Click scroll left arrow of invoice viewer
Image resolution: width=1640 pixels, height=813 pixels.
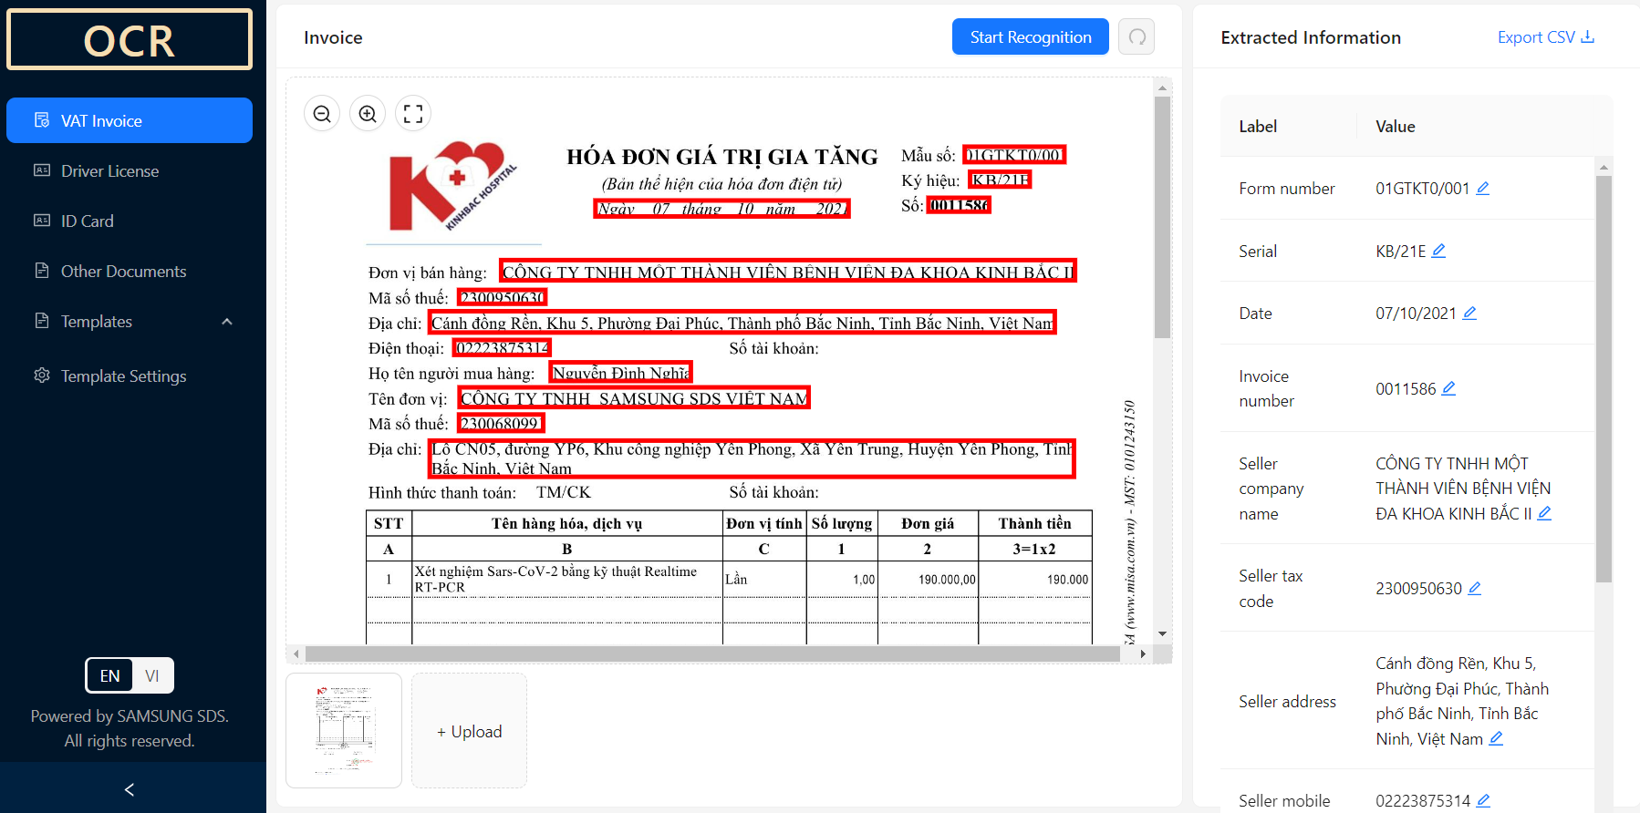[296, 653]
